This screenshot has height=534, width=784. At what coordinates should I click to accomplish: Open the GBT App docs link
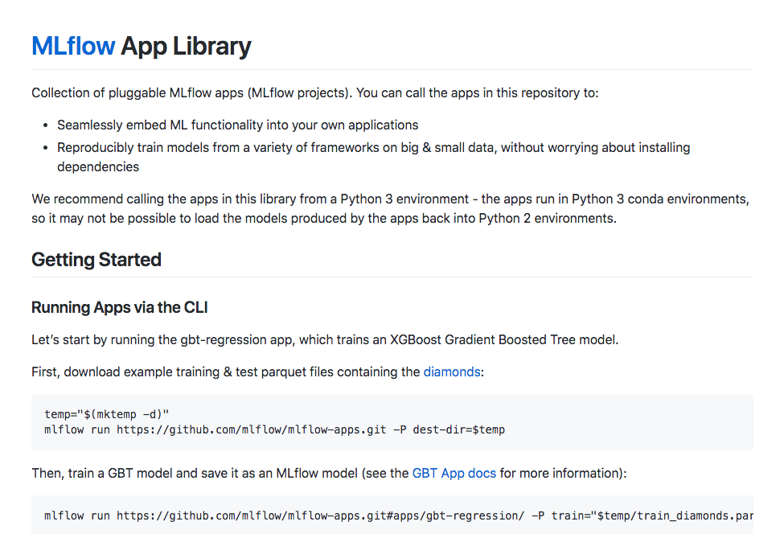(x=454, y=473)
